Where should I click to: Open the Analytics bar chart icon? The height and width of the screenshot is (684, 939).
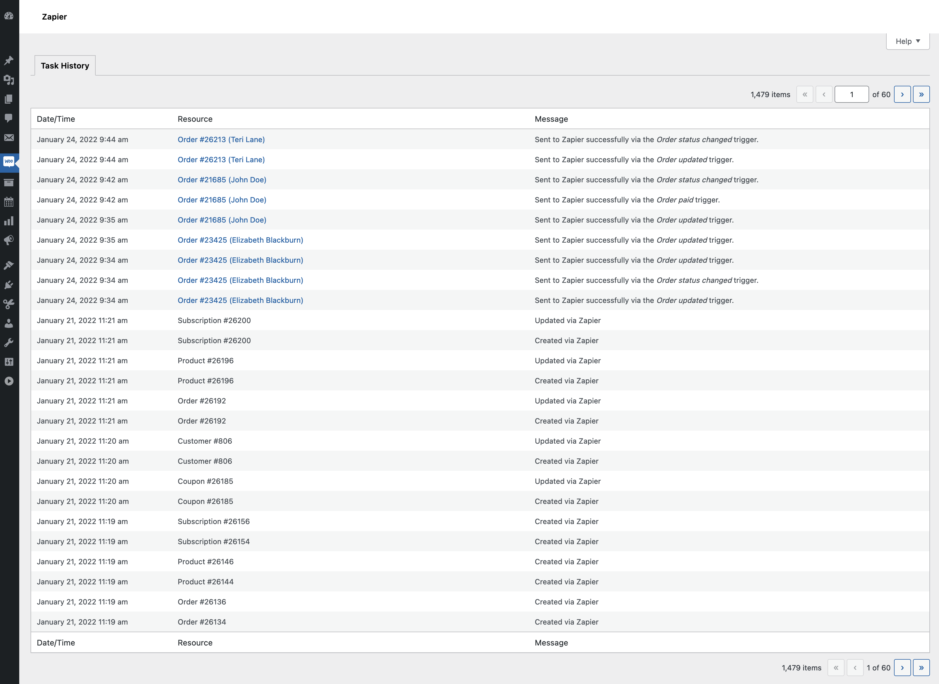(9, 221)
